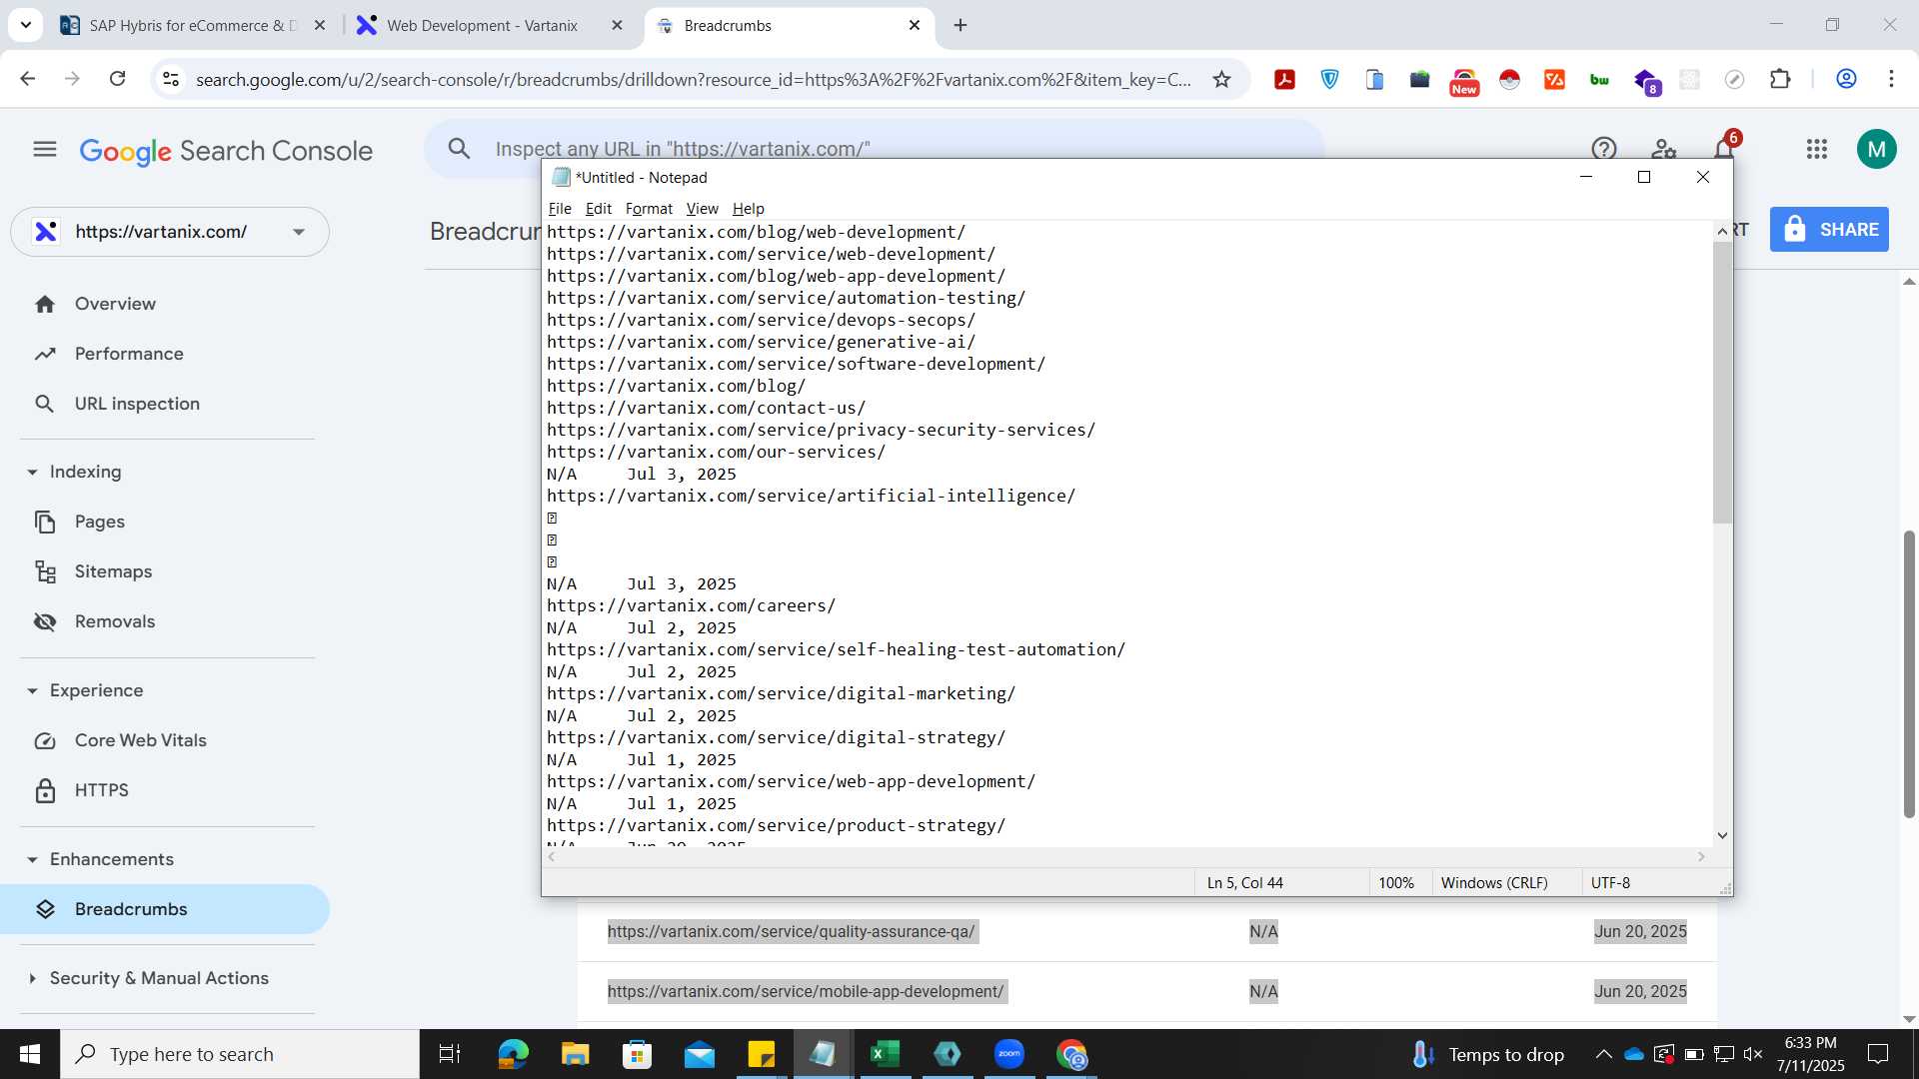Switch to Web Development - Vartanix tab

482,25
